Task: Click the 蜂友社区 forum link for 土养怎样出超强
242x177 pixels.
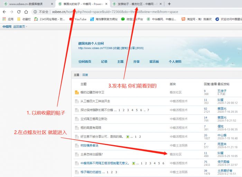Action: [176, 154]
